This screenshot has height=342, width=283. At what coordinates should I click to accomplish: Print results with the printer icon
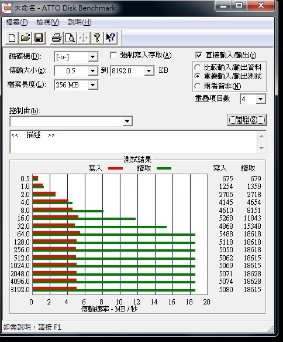click(x=57, y=38)
